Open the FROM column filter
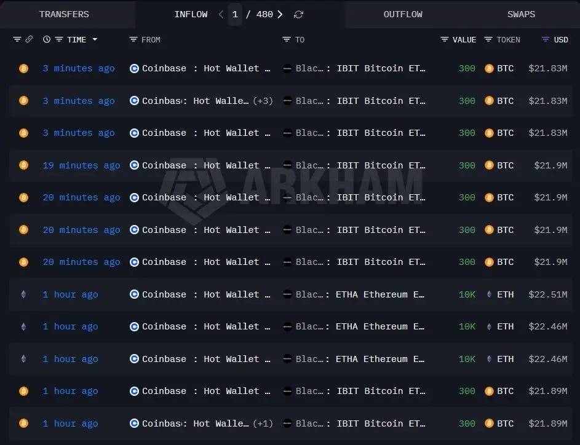Screen dimensions: 580x445 click(x=133, y=39)
